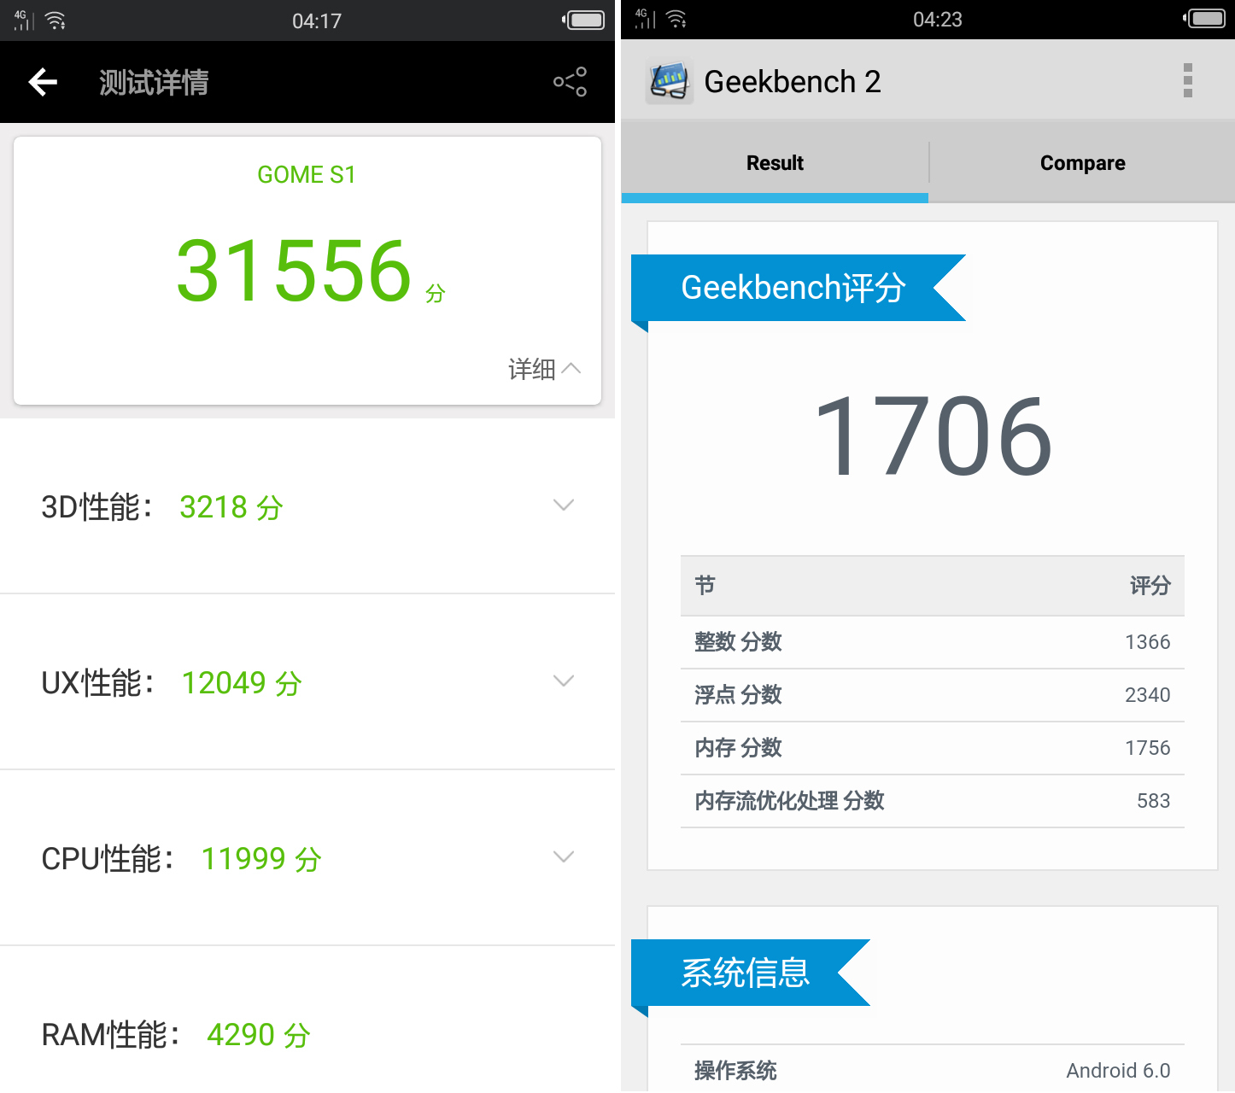Image resolution: width=1235 pixels, height=1093 pixels.
Task: Click the 4G signal icon in left status bar
Action: pos(23,20)
